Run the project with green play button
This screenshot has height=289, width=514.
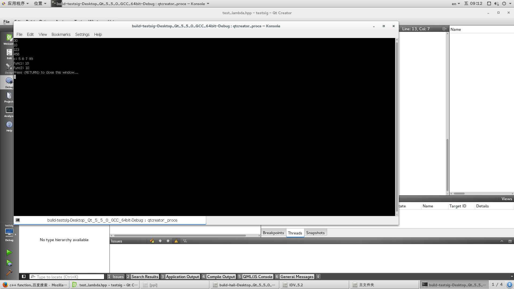[9, 252]
